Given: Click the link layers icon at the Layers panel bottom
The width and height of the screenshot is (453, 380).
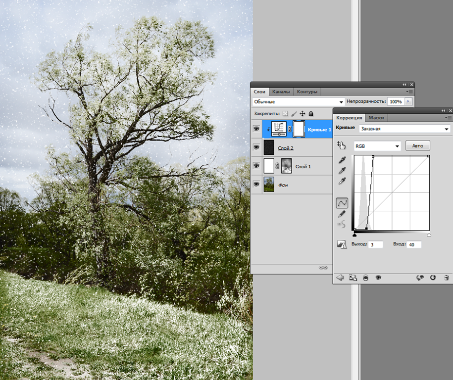Looking at the screenshot, I should pyautogui.click(x=323, y=268).
